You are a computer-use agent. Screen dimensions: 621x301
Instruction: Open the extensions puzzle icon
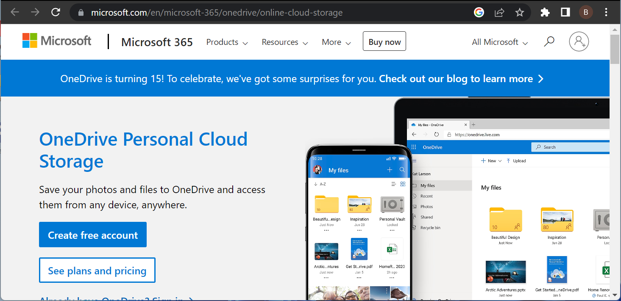pos(545,13)
